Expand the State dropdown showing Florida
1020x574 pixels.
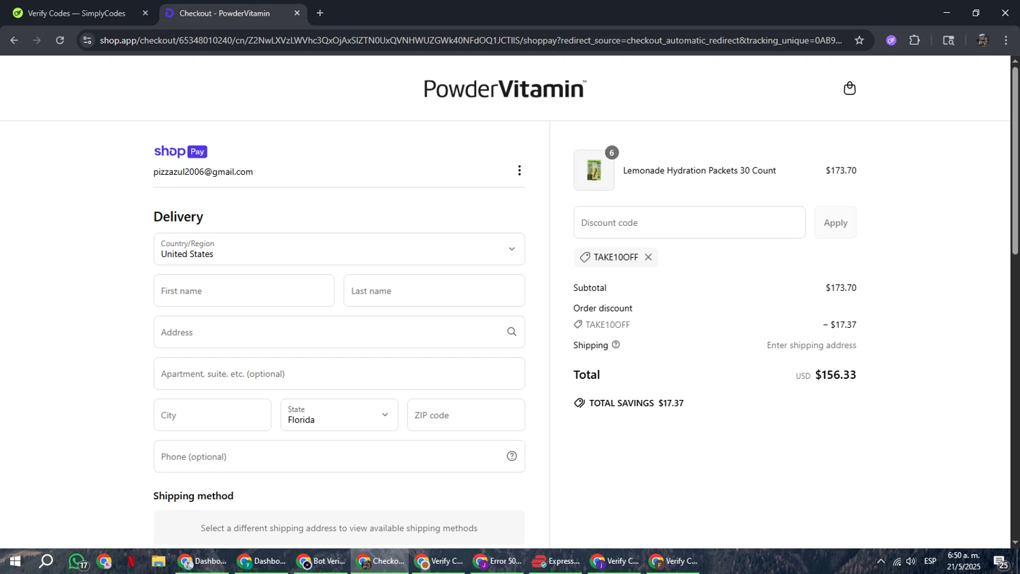pyautogui.click(x=339, y=415)
